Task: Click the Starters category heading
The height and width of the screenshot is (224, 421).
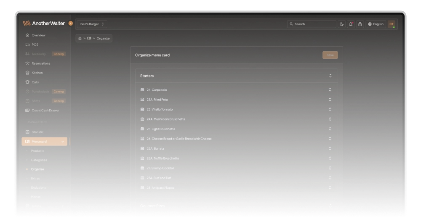Action: point(147,76)
